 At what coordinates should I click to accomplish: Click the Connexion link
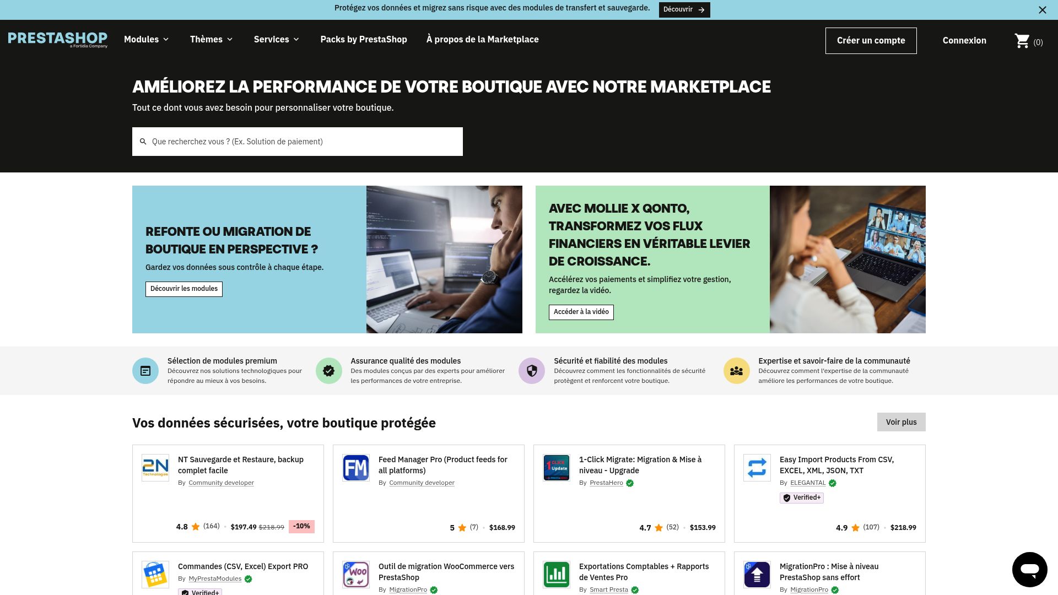pos(964,41)
